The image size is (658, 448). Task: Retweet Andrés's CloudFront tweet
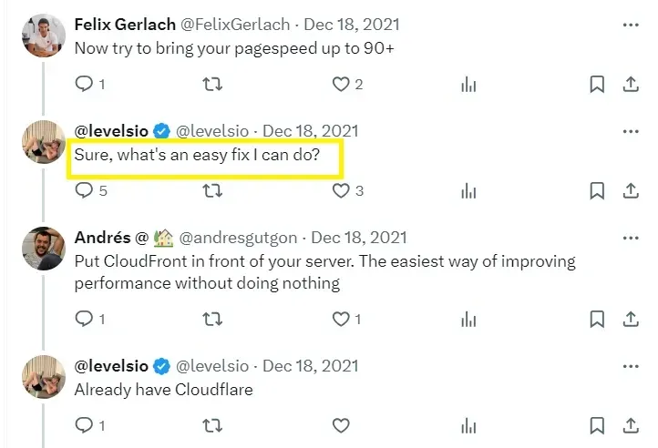point(211,319)
